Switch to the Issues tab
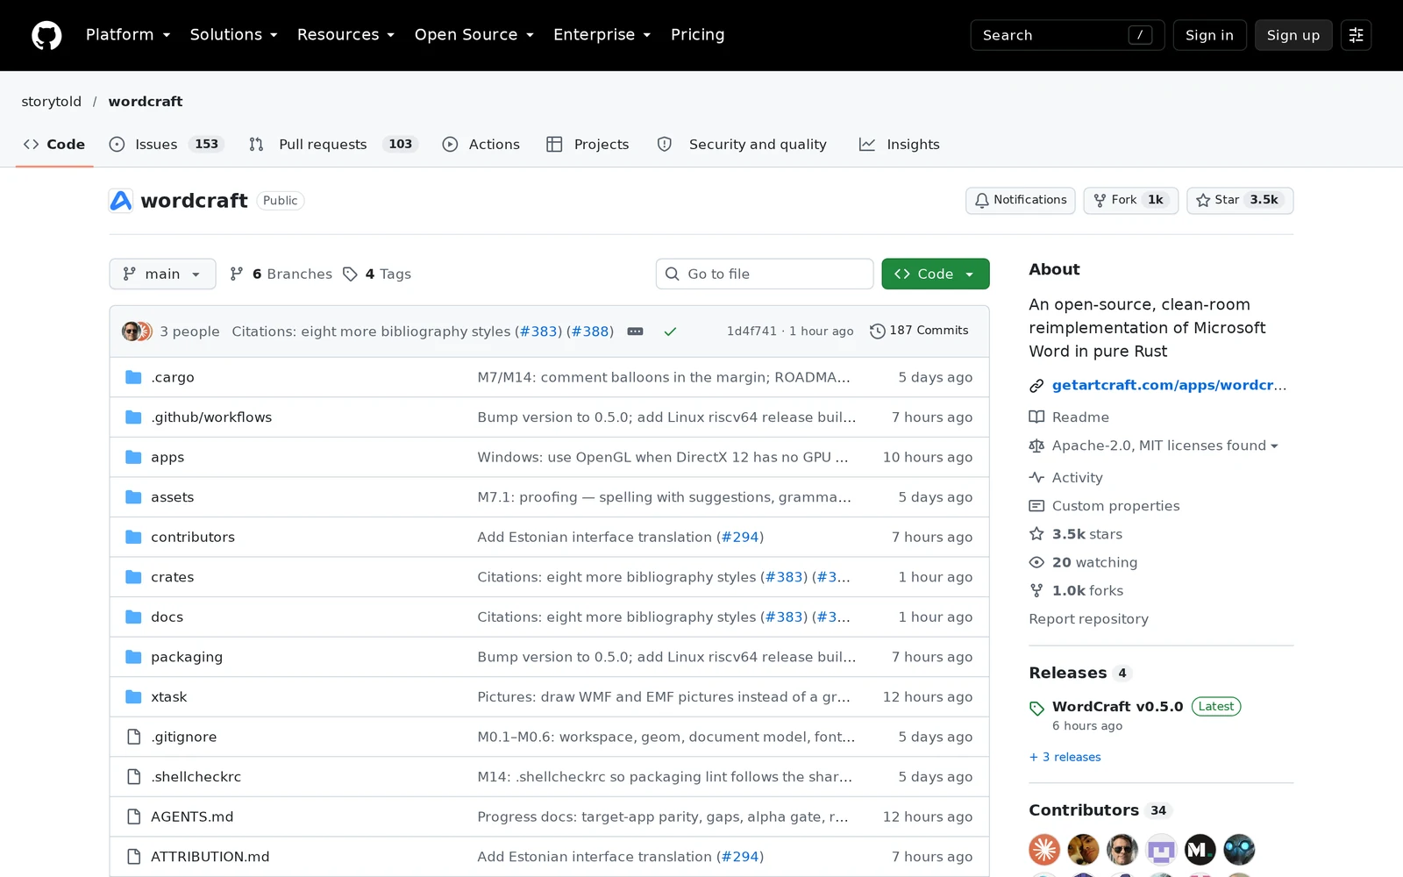The image size is (1403, 877). 167,144
